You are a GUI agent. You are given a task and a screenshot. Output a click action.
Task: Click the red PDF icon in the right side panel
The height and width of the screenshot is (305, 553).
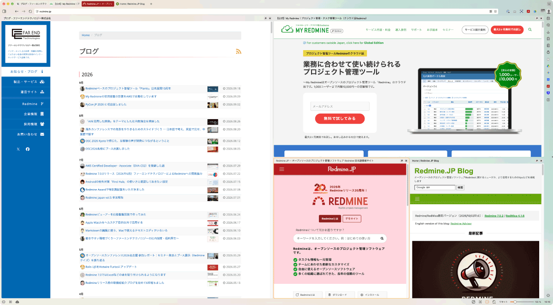coord(548,86)
